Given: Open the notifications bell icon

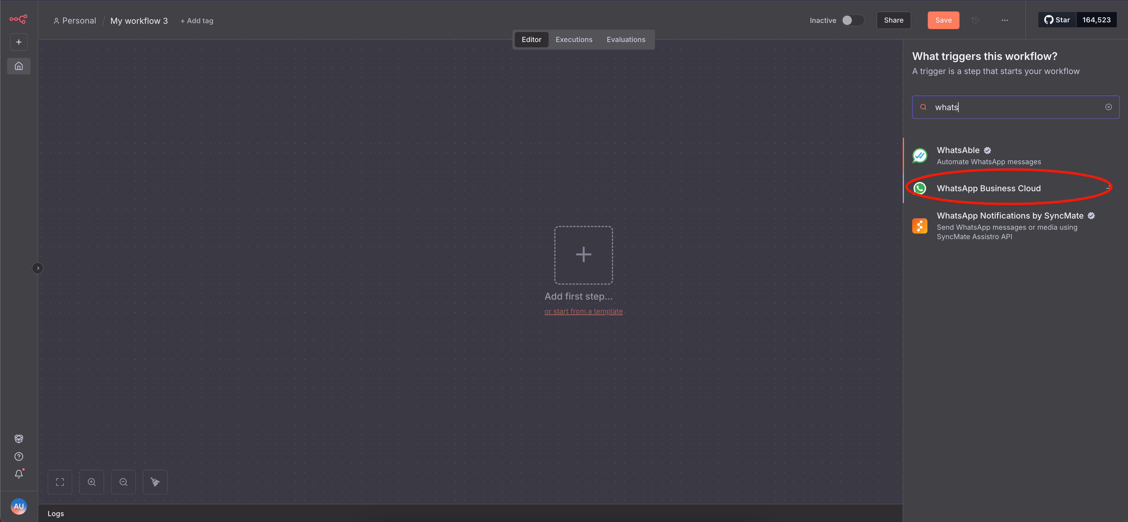Looking at the screenshot, I should (19, 474).
